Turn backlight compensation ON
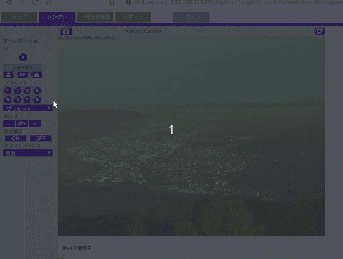343x259 pixels. [15, 138]
